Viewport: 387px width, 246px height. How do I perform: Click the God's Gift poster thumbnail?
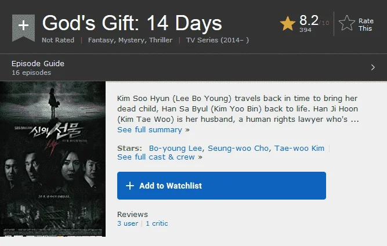tap(53, 159)
